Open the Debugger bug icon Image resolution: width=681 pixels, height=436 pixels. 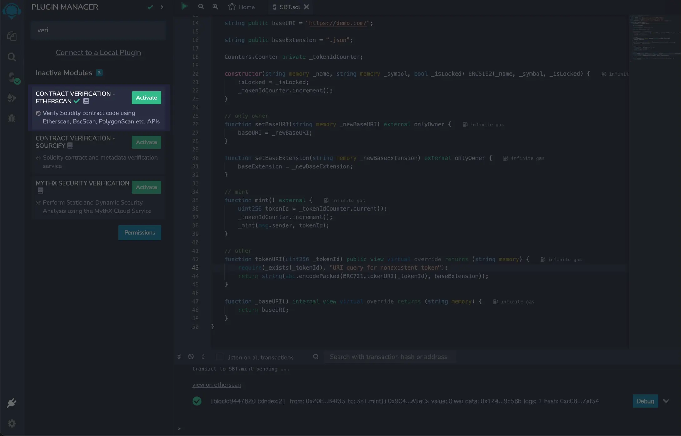pos(12,118)
